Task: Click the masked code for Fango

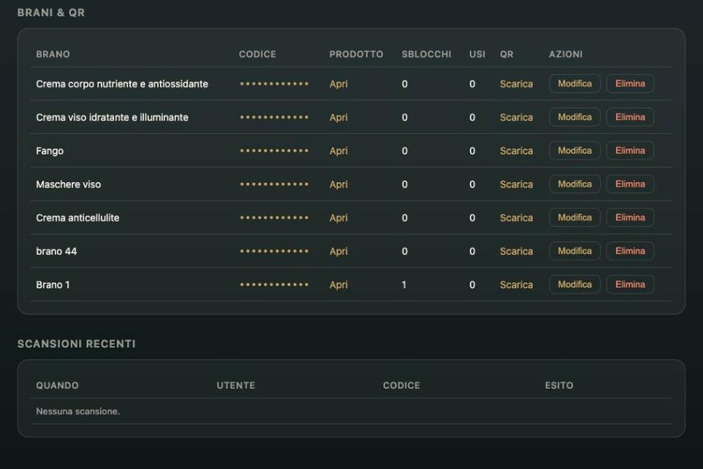Action: 274,151
